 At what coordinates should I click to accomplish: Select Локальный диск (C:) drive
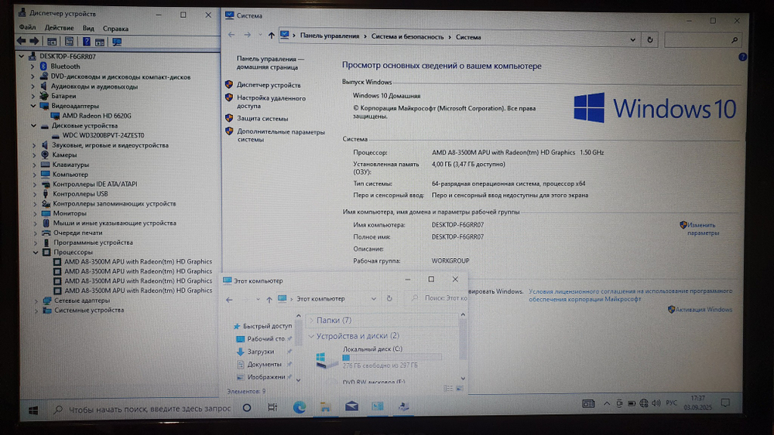378,357
